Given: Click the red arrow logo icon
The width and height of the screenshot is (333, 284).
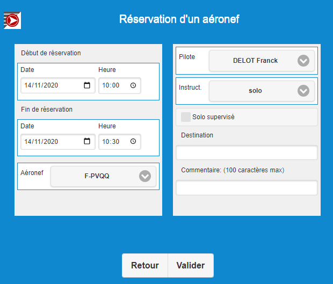Looking at the screenshot, I should 12,20.
